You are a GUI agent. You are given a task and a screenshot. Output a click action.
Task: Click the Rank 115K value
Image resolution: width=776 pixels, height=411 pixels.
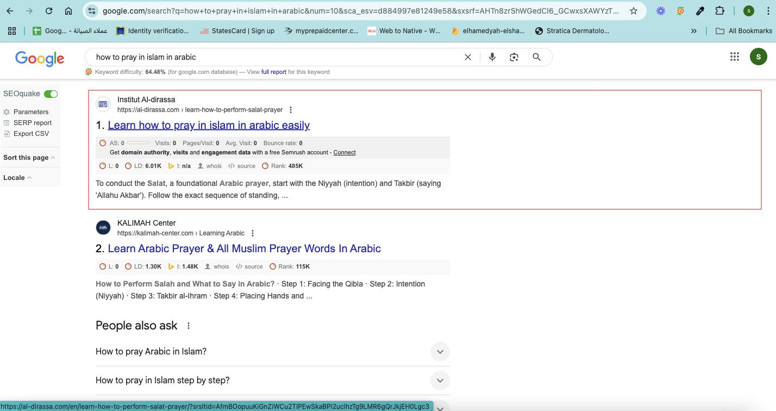[x=303, y=266]
